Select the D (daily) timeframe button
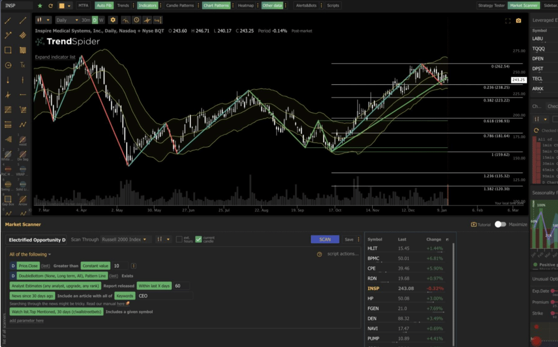The image size is (558, 347). tap(95, 20)
